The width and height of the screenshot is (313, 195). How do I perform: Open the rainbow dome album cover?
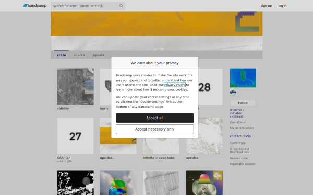204,183
